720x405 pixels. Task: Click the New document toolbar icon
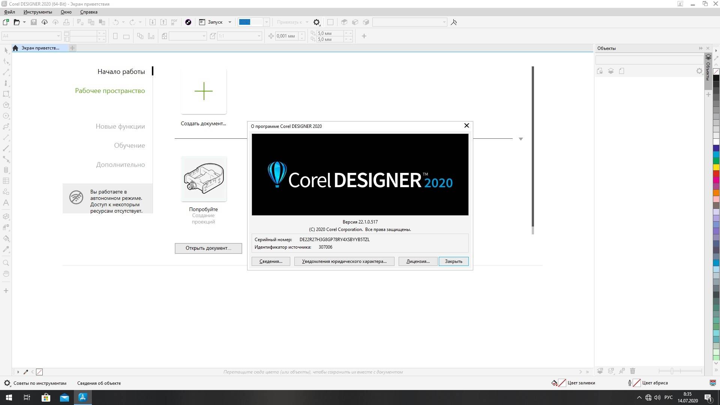pos(6,22)
